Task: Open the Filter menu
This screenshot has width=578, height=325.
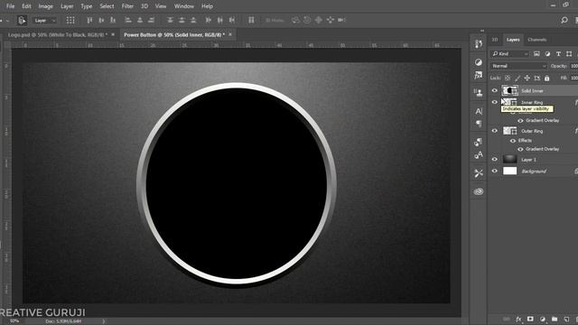Action: click(127, 6)
